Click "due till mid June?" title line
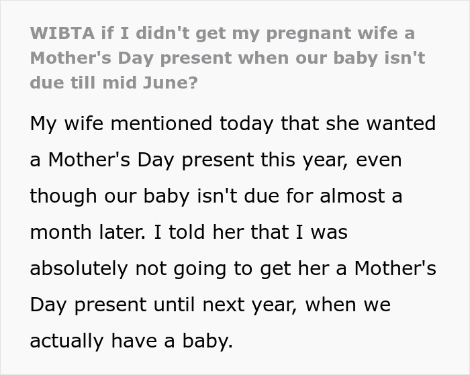Screen dimensions: 470x375 (x=114, y=83)
